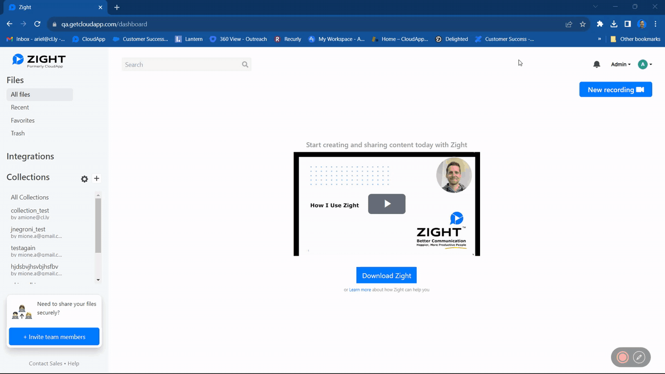Open Chrome tab search chevron
Screen dimensions: 665x374
pos(595,7)
